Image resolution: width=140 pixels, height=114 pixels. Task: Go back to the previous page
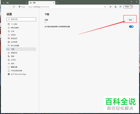[x=4, y=7]
